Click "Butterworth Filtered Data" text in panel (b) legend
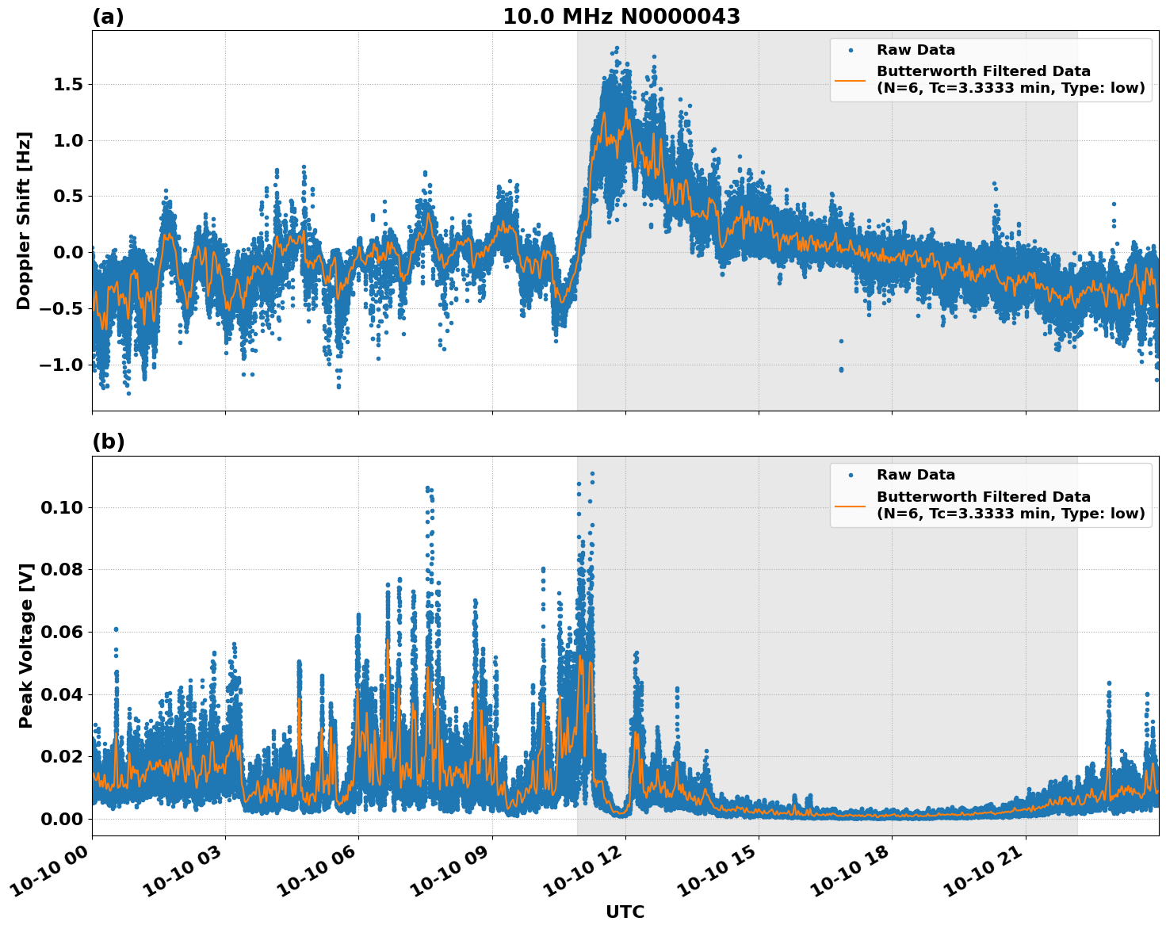 click(x=983, y=497)
